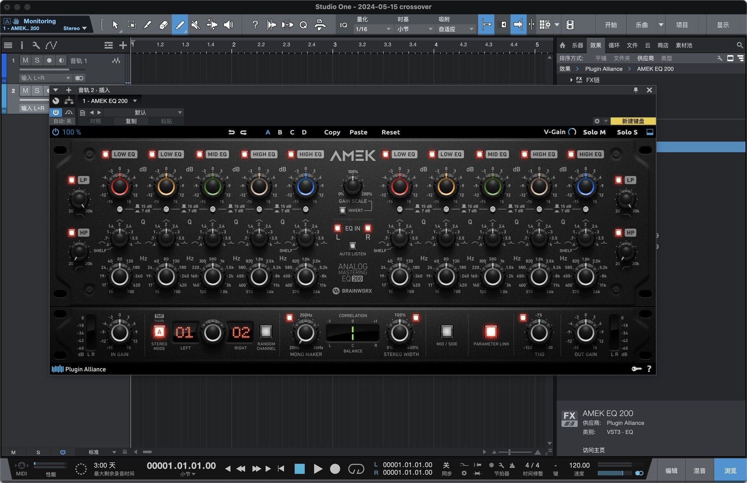The width and height of the screenshot is (747, 483).
Task: Switch browser to 文件 tab
Action: point(632,45)
